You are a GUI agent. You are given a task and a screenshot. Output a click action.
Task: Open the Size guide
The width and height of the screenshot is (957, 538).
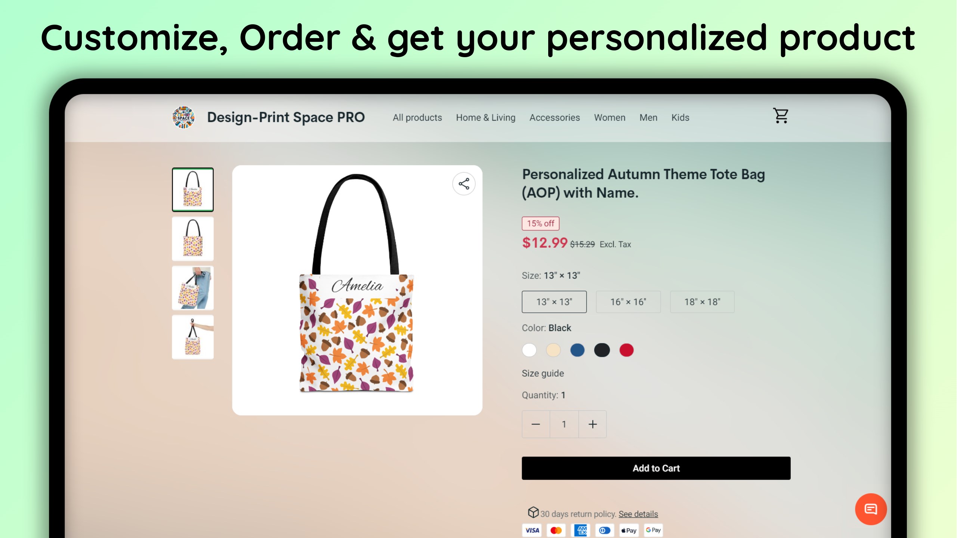point(543,373)
